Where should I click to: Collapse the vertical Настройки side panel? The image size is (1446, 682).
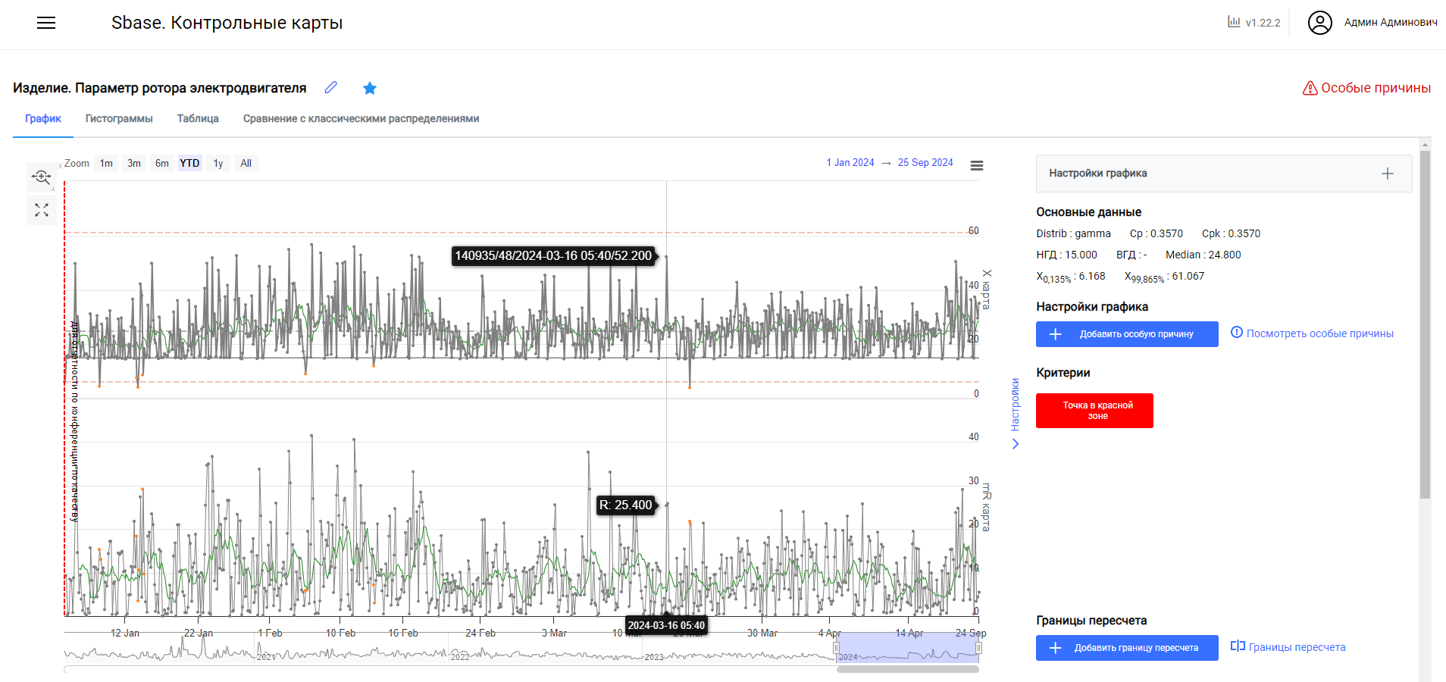[1016, 413]
